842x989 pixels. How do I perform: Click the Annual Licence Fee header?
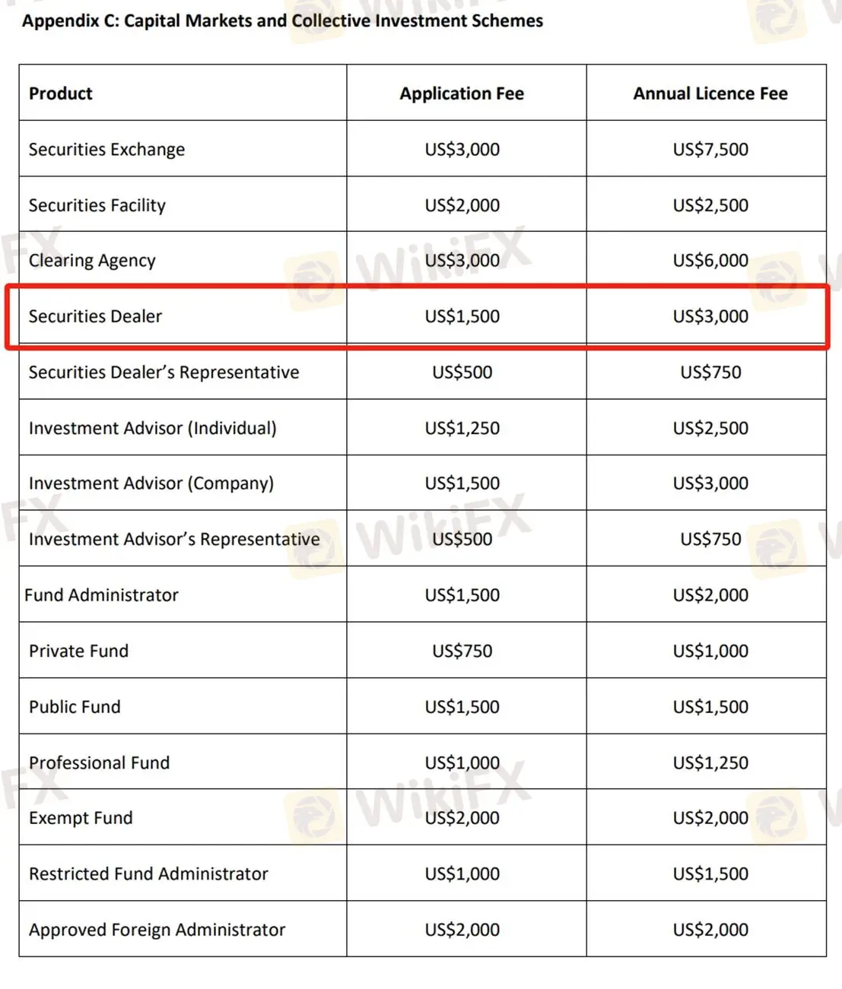pos(710,94)
